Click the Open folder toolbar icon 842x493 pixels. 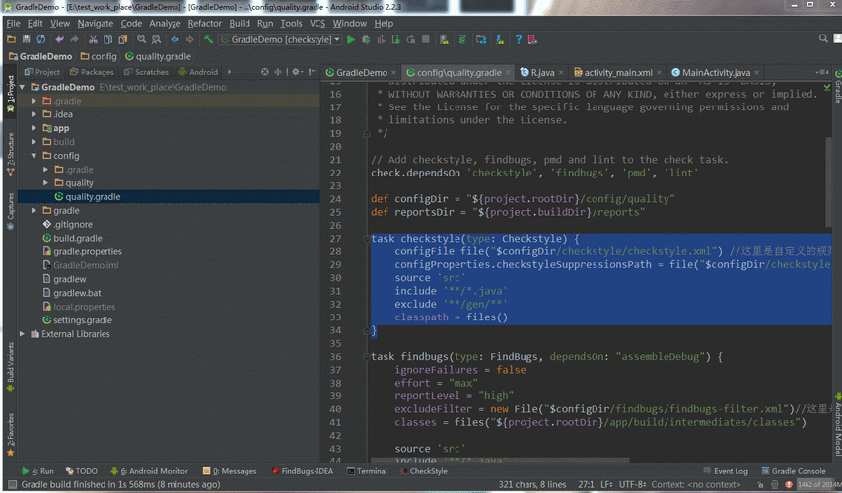11,39
